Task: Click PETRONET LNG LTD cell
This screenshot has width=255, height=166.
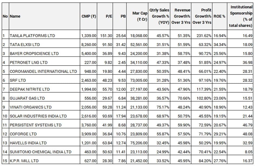Action: (28, 62)
